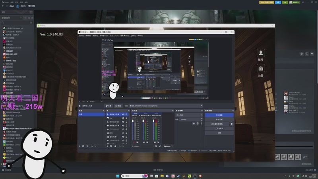Move scene up with scenes panel up arrow
The image size is (318, 179).
pyautogui.click(x=92, y=146)
